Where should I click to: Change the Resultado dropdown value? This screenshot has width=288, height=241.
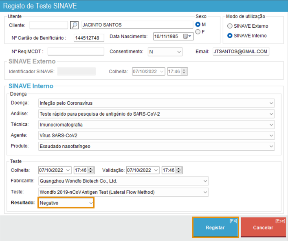tap(91, 203)
